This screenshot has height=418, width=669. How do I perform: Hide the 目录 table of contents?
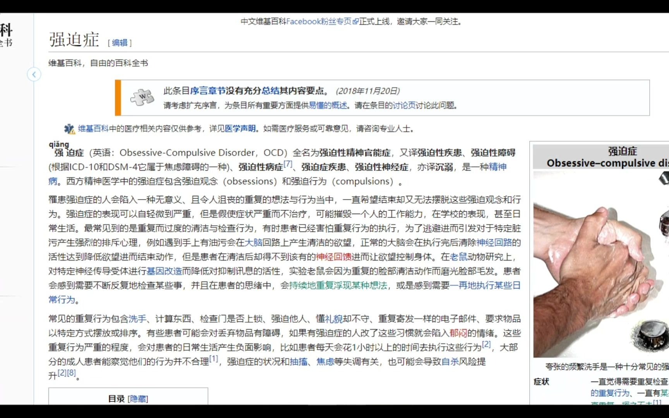point(138,399)
